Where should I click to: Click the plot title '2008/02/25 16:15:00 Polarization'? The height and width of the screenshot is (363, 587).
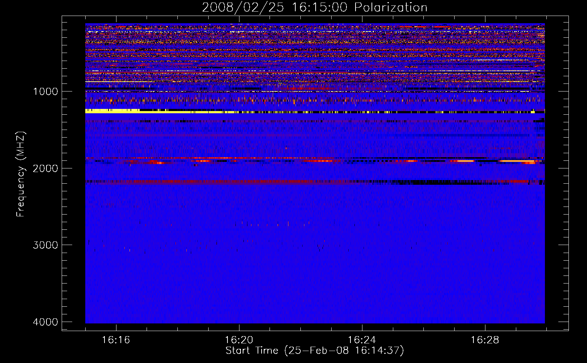315,7
